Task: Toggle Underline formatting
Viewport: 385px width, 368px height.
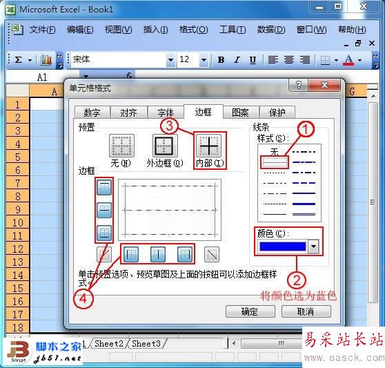Action: click(x=253, y=59)
